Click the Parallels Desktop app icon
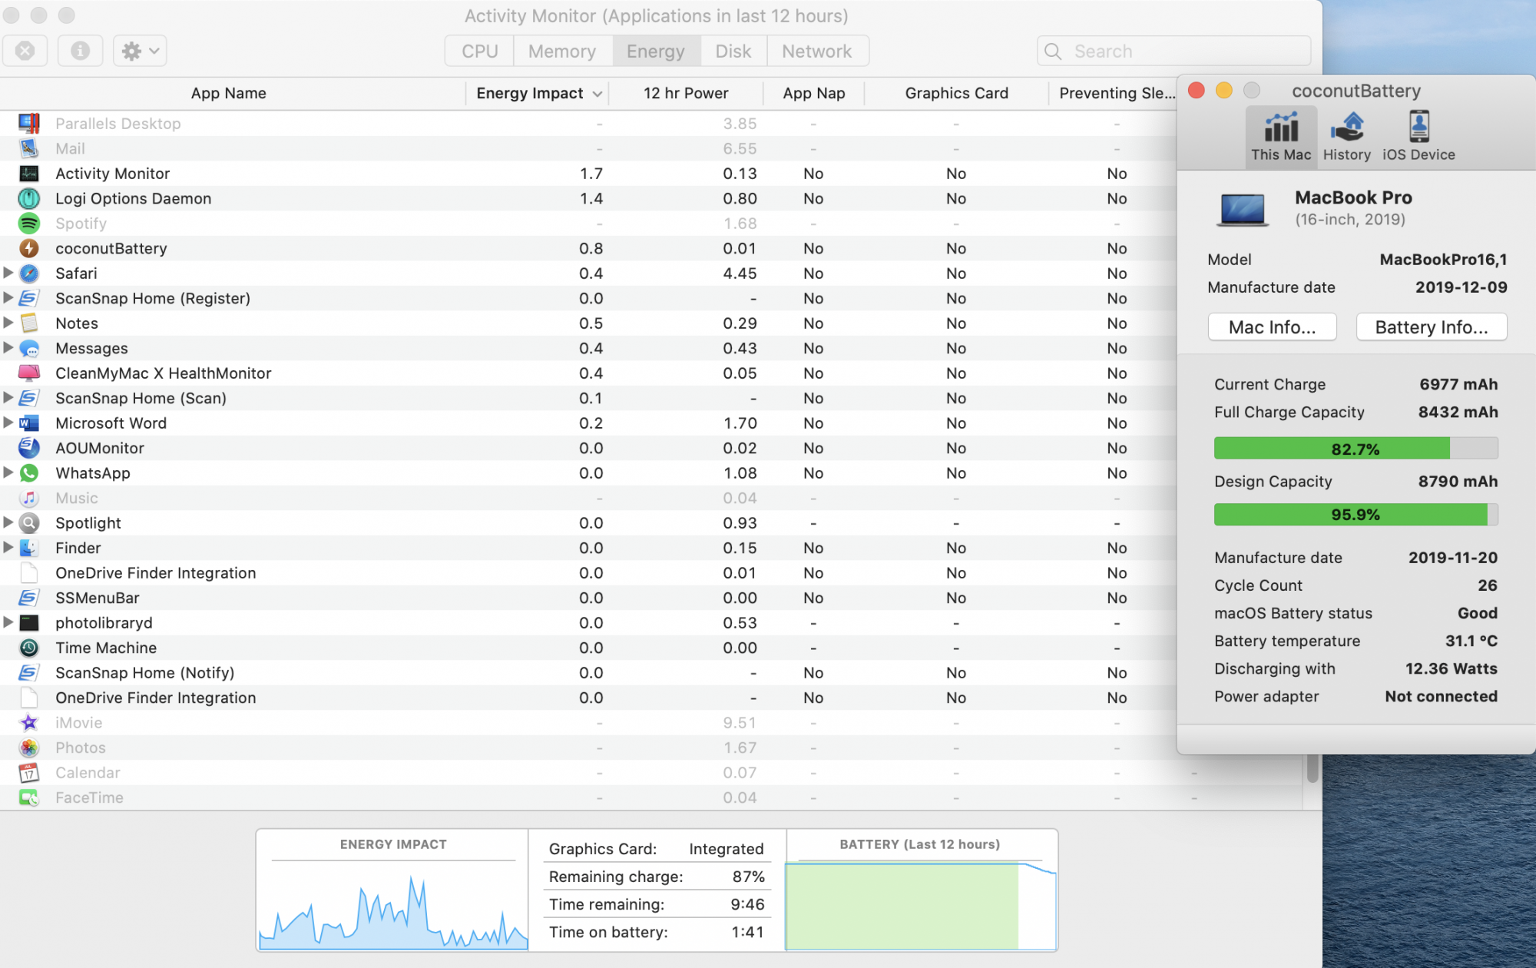This screenshot has width=1536, height=968. click(29, 124)
